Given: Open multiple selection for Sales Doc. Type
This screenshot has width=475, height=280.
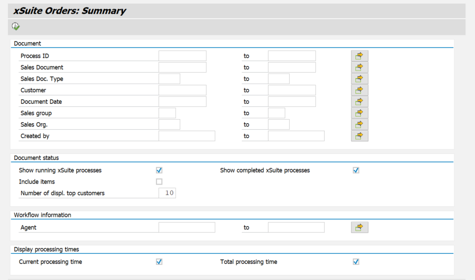Looking at the screenshot, I should point(359,79).
